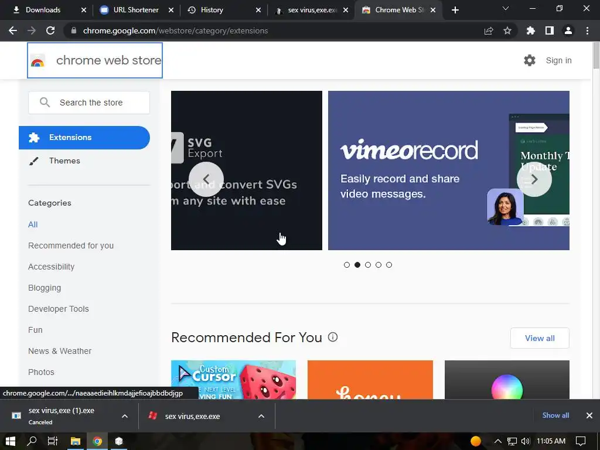Select the second carousel dot

click(x=357, y=265)
